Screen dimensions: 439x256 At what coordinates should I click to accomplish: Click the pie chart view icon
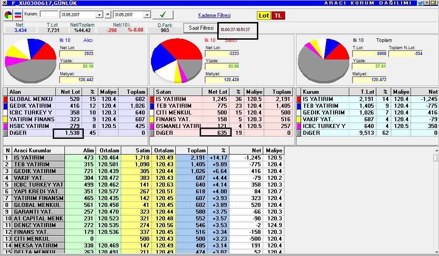click(8, 15)
